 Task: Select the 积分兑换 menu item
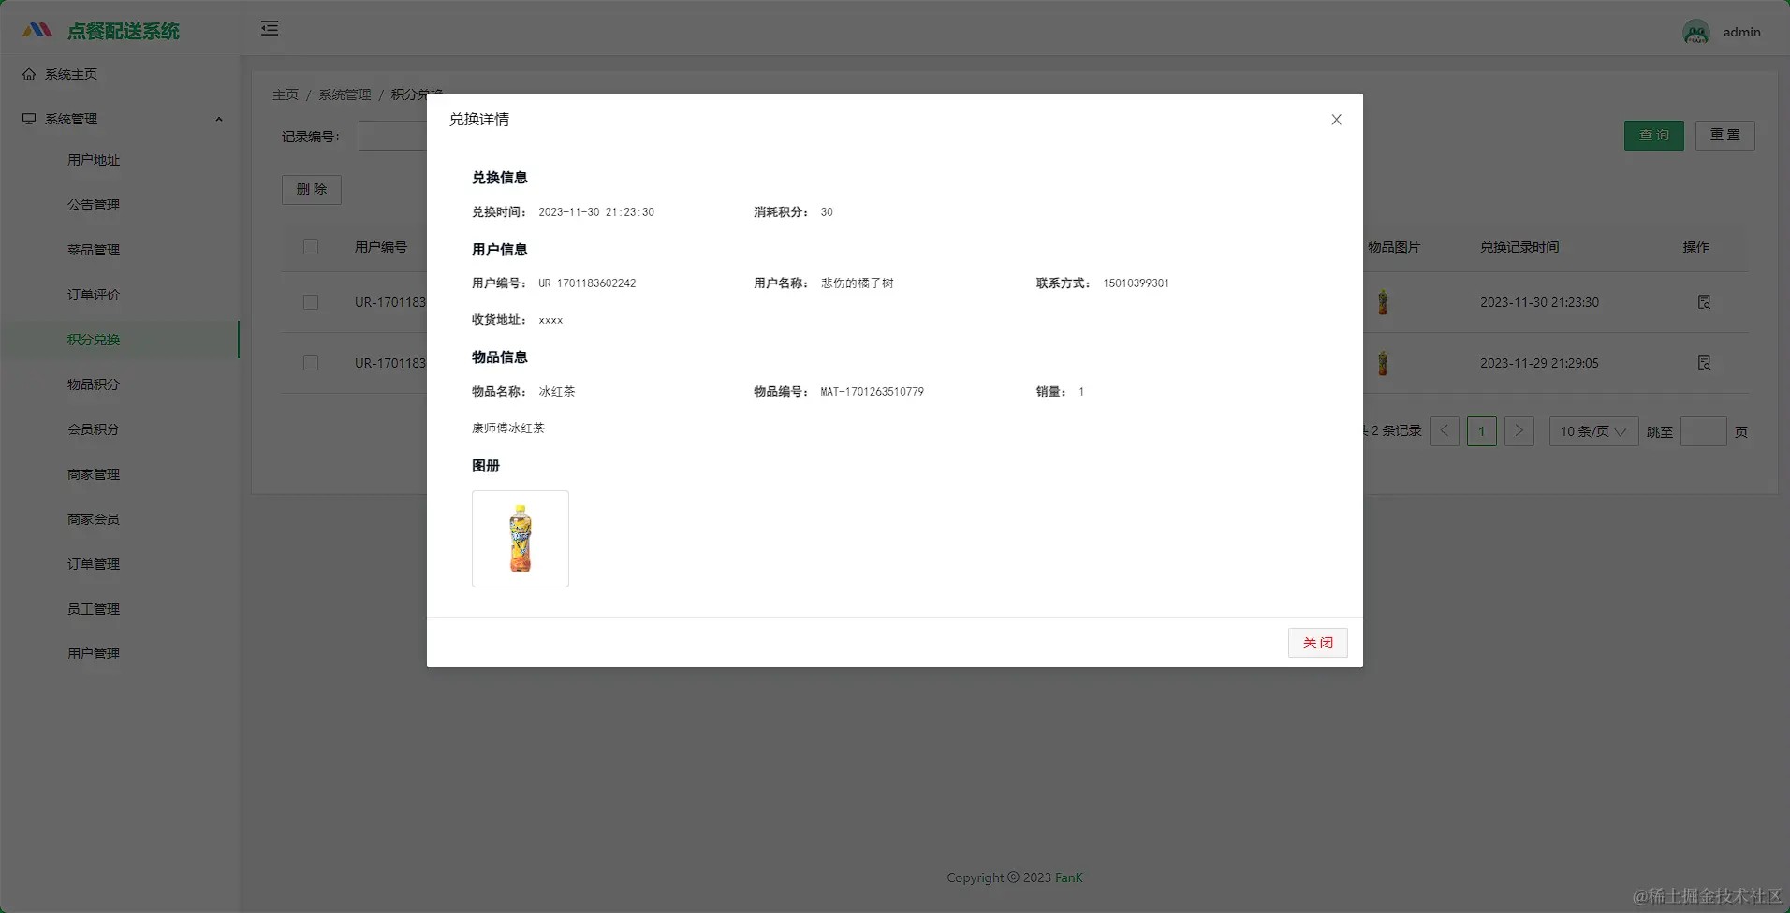pos(120,340)
